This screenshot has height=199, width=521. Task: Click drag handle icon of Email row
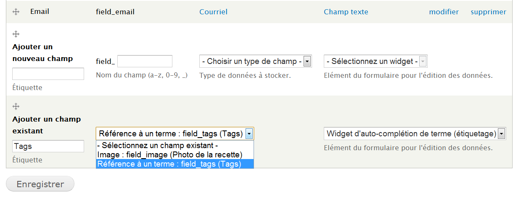16,12
